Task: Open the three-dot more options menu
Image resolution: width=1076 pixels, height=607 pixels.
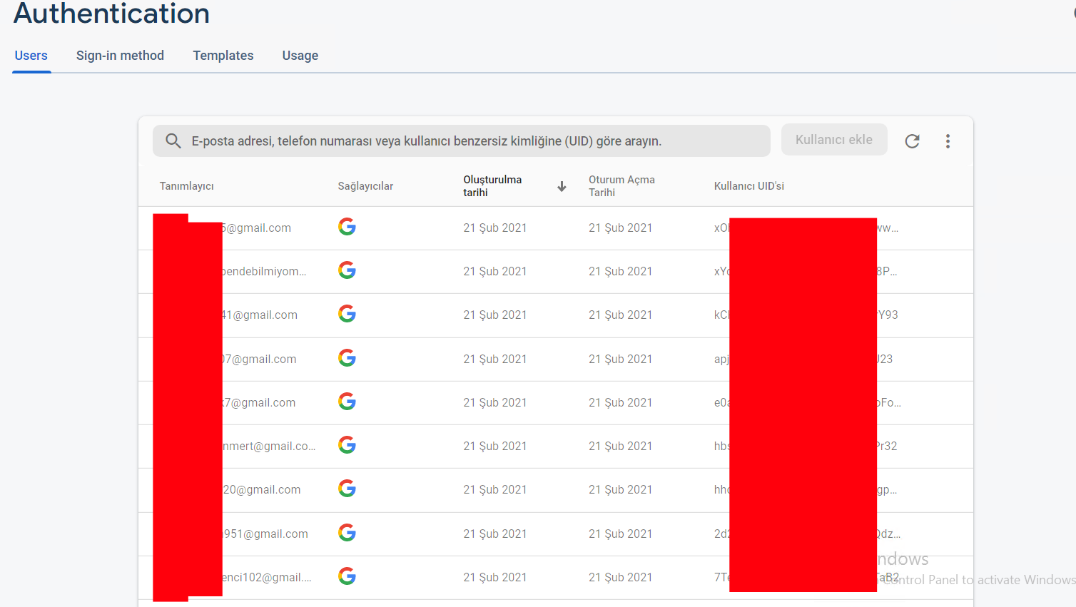Action: point(948,141)
